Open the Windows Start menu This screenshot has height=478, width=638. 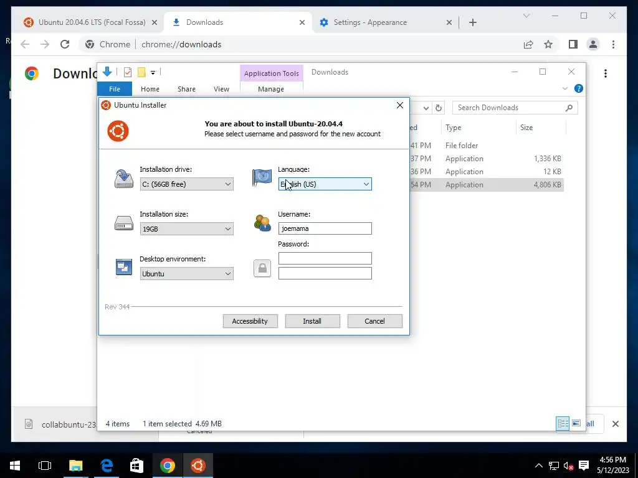(x=15, y=466)
